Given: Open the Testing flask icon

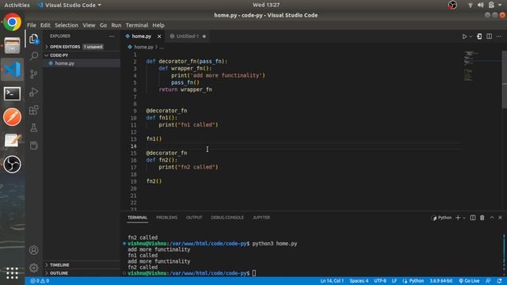Looking at the screenshot, I should click(x=33, y=127).
